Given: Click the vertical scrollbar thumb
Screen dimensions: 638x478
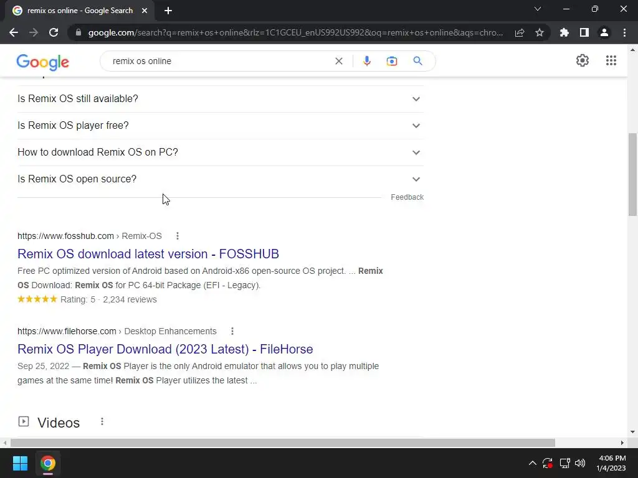Looking at the screenshot, I should (632, 175).
